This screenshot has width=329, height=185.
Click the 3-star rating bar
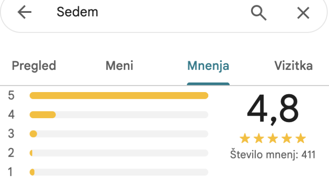coord(119,134)
